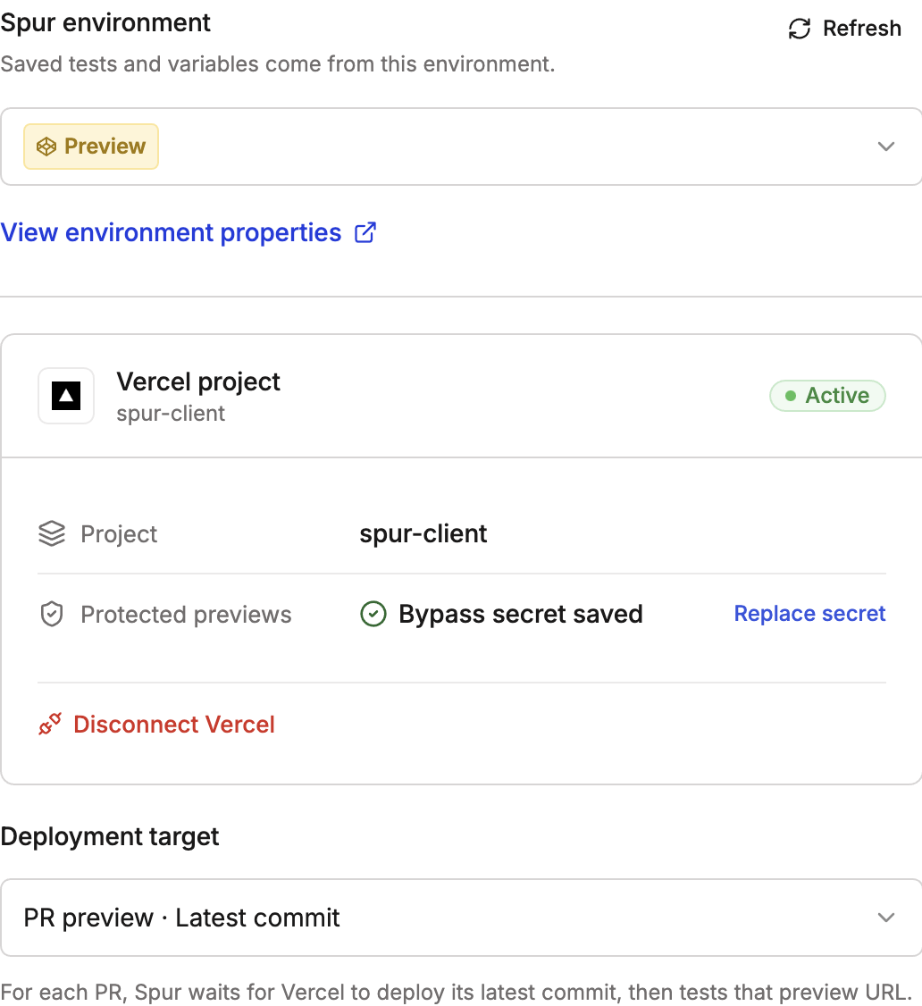Viewport: 922px width, 1006px height.
Task: Click the Spur environment heading
Action: [x=105, y=23]
